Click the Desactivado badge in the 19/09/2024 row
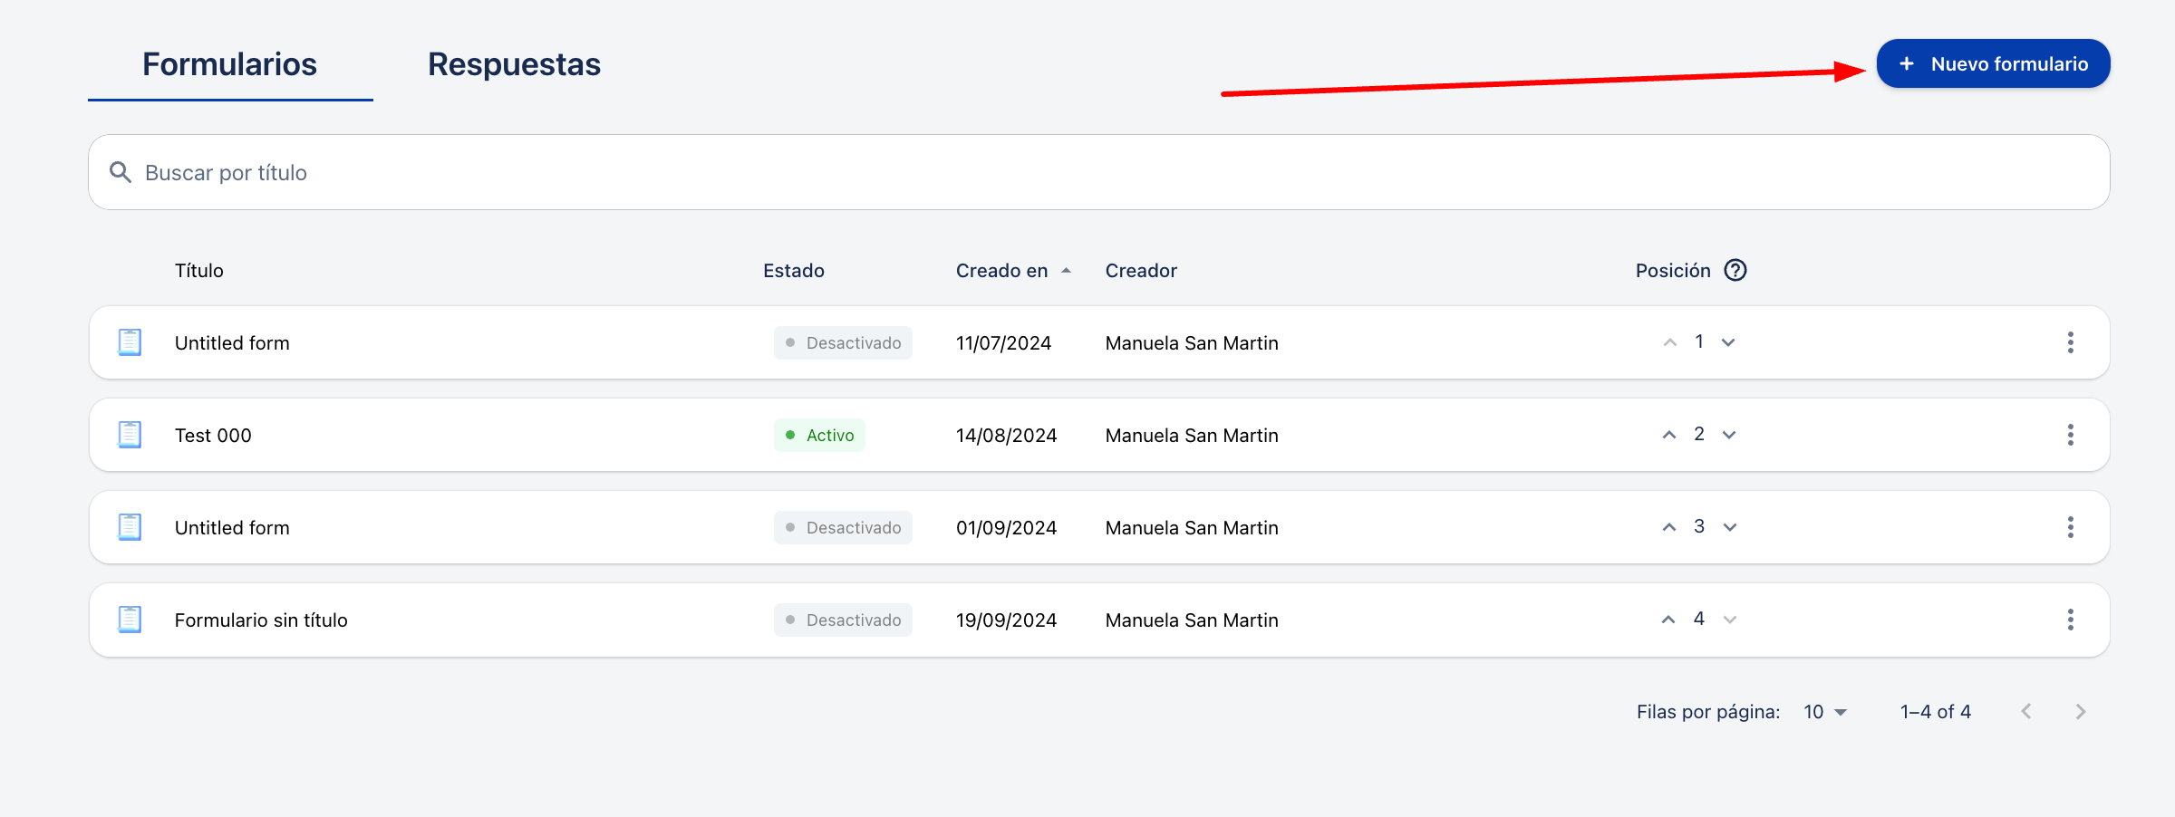The width and height of the screenshot is (2175, 817). (x=843, y=620)
